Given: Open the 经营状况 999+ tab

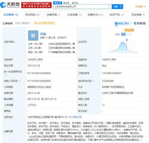Looking at the screenshot, I should click(x=96, y=15).
